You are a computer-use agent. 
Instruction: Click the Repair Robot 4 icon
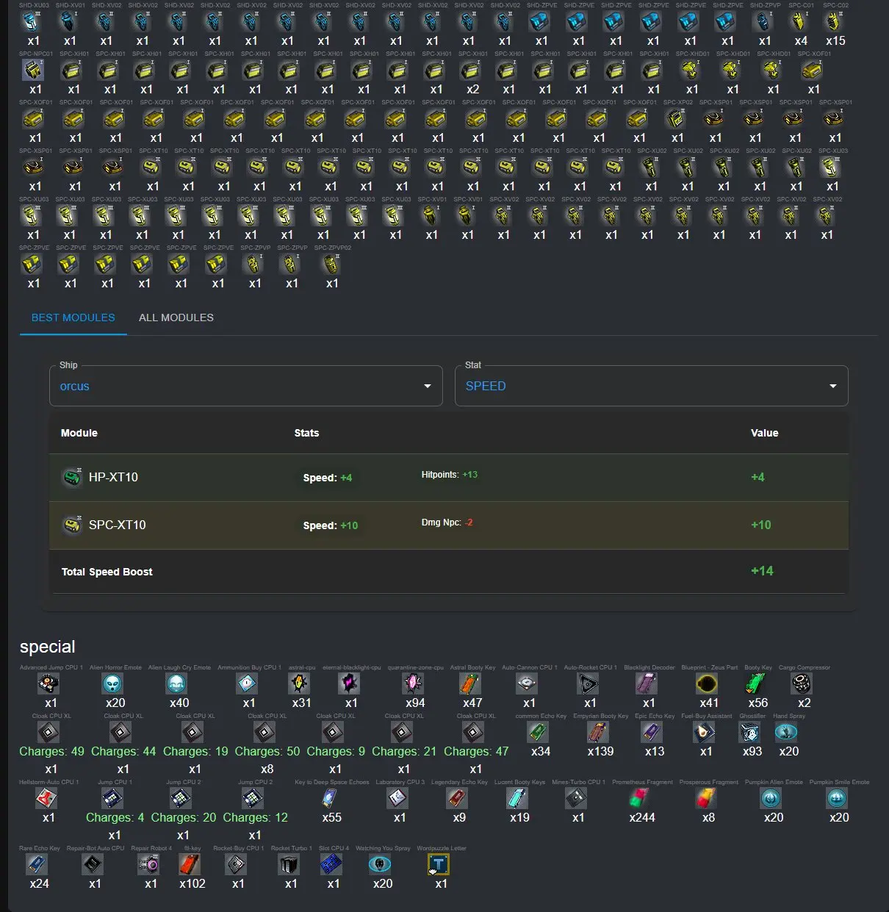click(x=149, y=865)
